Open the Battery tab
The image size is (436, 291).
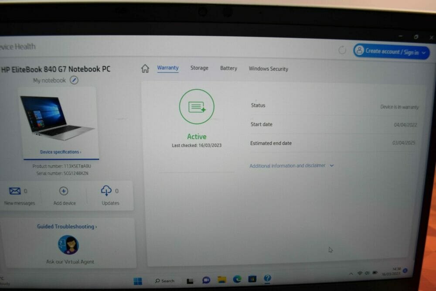click(x=228, y=68)
